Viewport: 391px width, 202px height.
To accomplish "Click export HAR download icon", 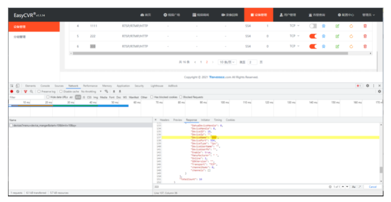I will (120, 92).
